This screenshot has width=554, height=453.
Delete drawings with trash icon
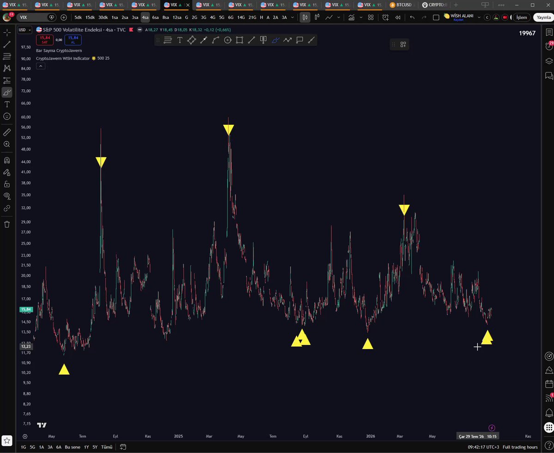(x=7, y=224)
